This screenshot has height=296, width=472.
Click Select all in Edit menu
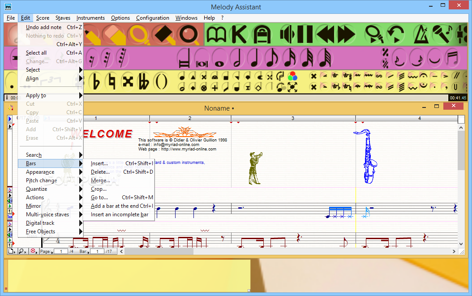click(51, 53)
